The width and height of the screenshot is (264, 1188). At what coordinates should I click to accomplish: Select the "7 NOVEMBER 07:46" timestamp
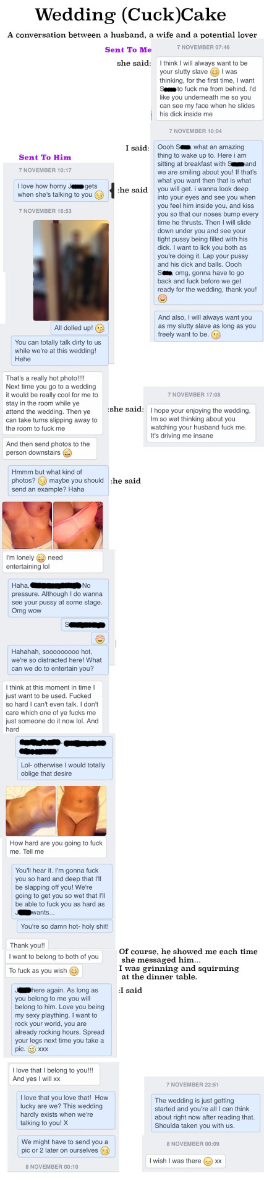203,48
